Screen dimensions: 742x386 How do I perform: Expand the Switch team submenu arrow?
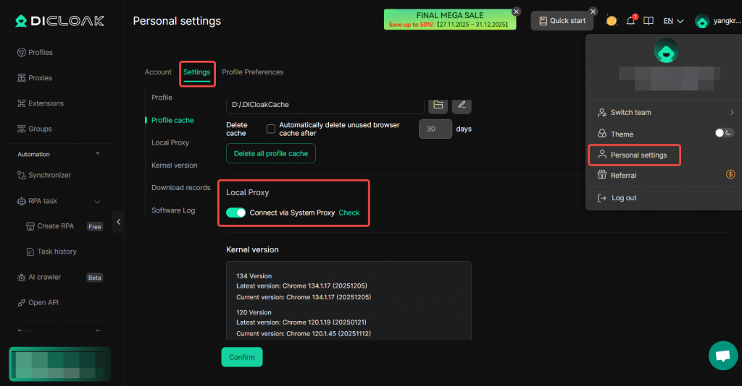732,113
